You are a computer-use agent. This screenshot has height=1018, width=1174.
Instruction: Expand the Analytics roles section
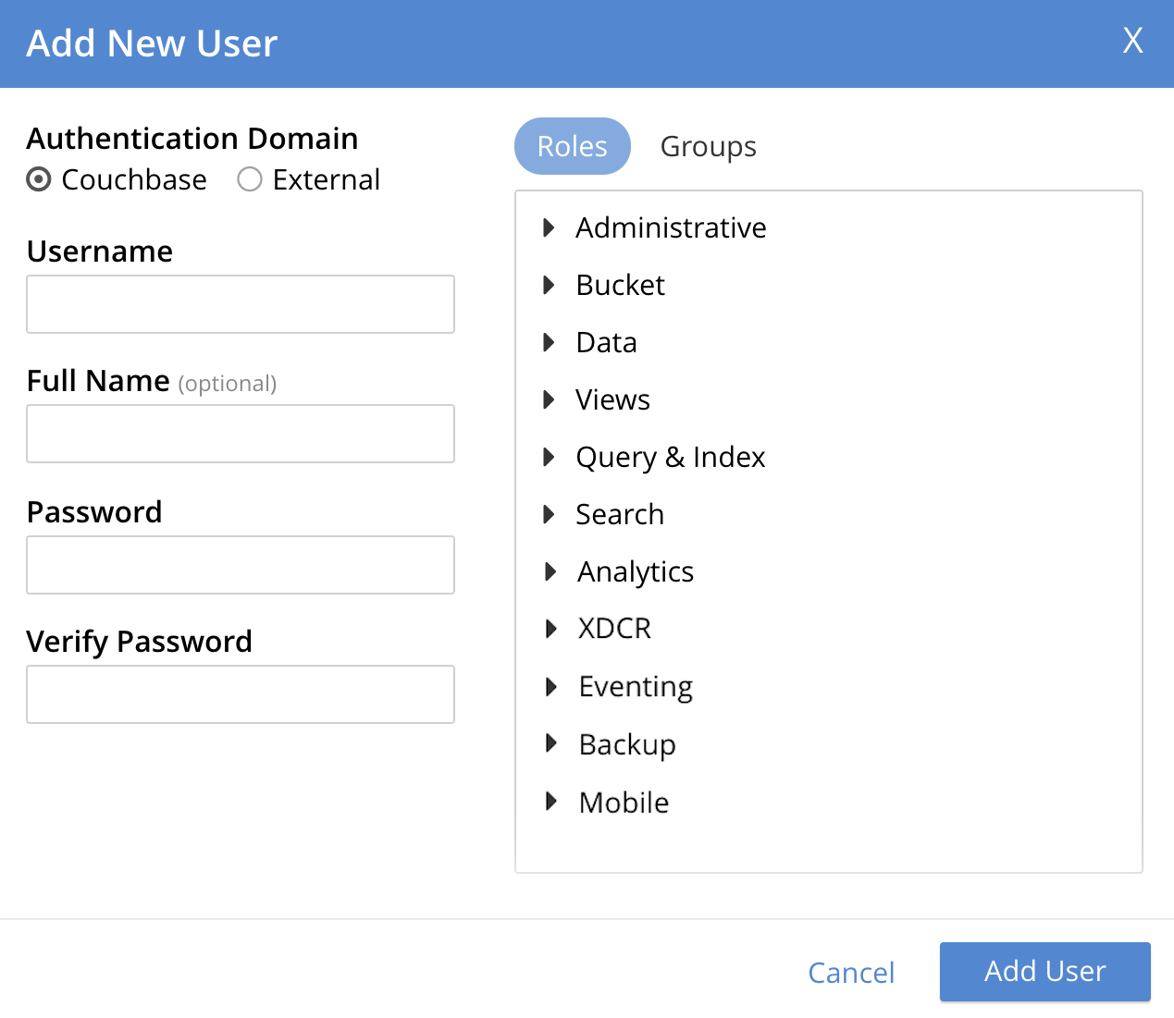(550, 571)
